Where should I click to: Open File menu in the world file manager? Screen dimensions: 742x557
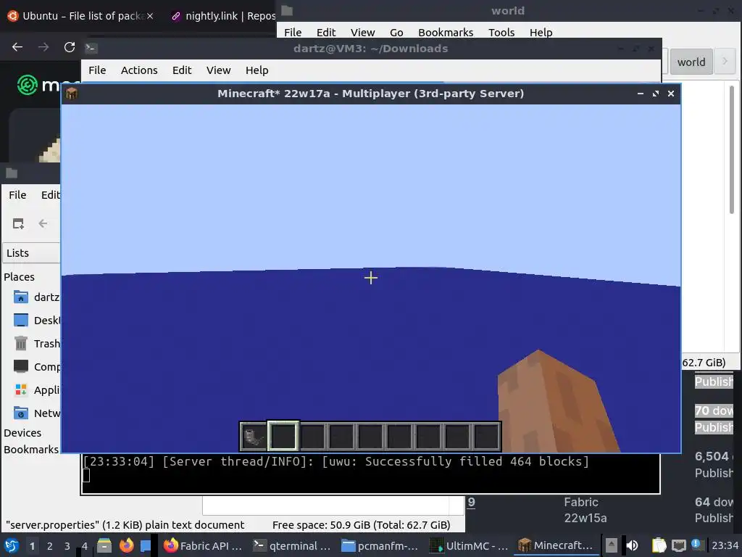pyautogui.click(x=293, y=32)
